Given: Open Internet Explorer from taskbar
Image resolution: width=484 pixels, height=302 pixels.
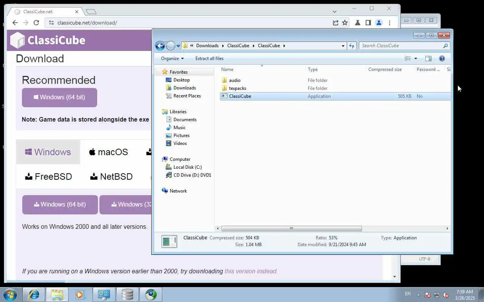Looking at the screenshot, I should 34,294.
